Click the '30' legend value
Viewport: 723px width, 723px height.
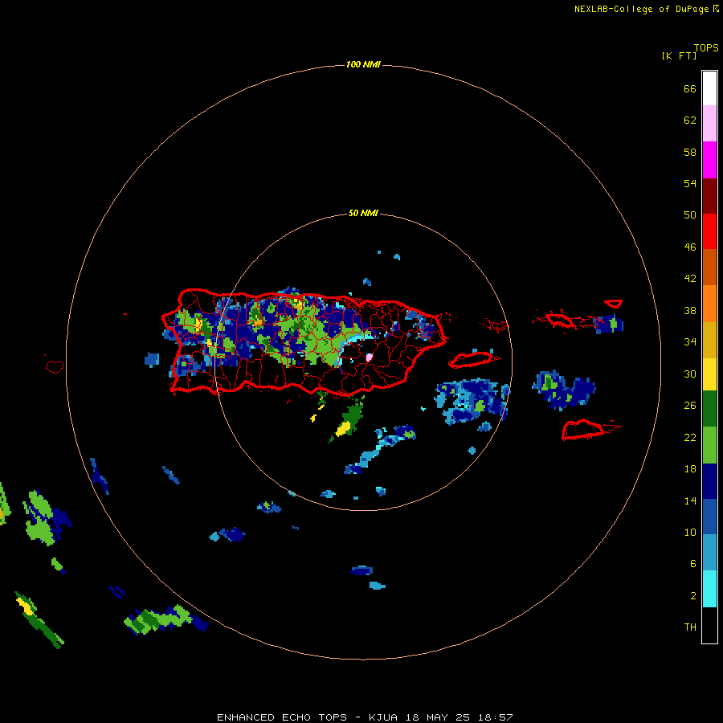tap(690, 374)
